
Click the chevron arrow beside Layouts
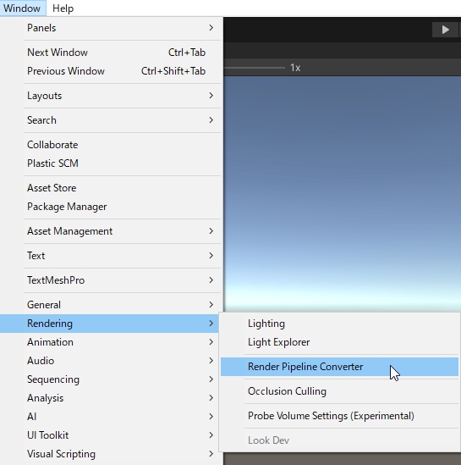pos(211,96)
